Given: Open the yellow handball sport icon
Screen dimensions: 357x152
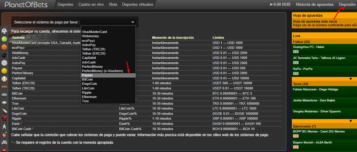Looking at the screenshot, I should 4,71.
